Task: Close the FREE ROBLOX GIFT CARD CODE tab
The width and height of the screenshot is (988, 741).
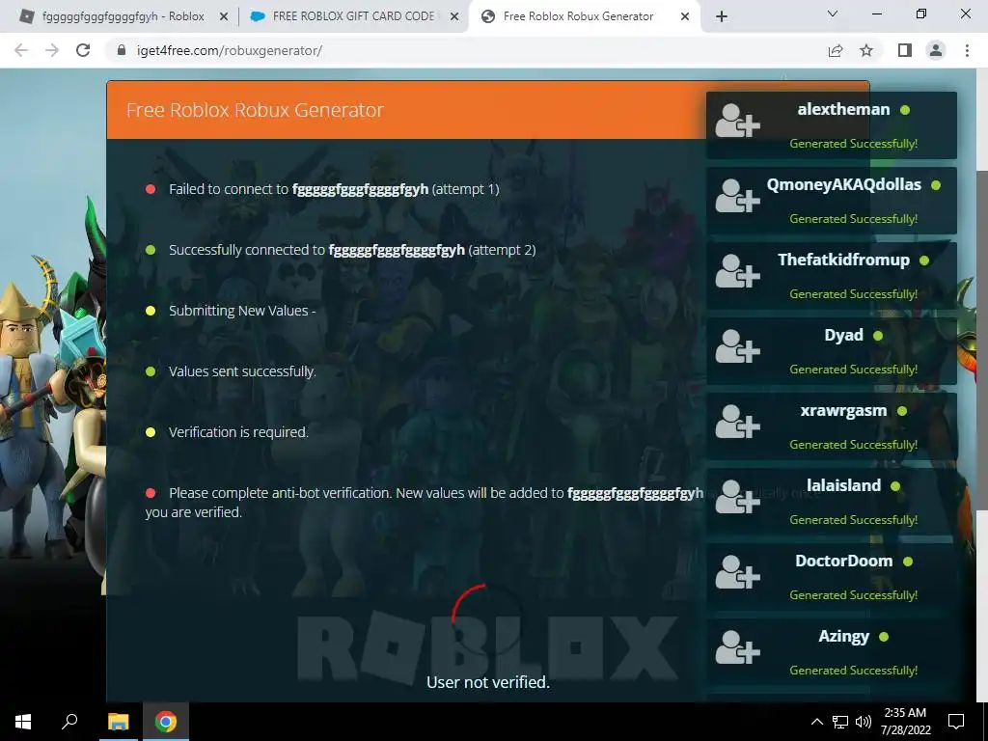Action: point(454,17)
